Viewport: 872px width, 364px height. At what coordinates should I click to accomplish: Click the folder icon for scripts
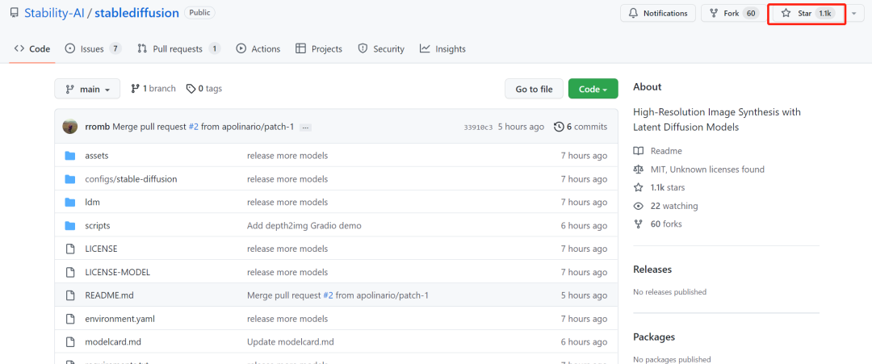[x=70, y=226]
